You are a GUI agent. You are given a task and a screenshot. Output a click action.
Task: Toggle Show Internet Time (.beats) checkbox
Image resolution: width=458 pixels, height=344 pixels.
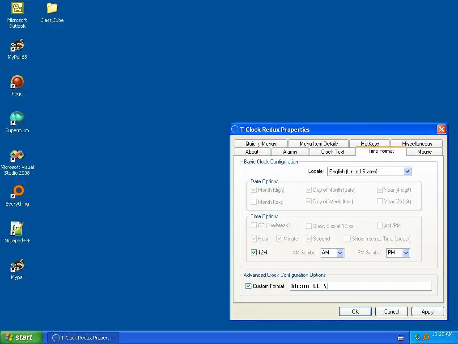point(348,239)
